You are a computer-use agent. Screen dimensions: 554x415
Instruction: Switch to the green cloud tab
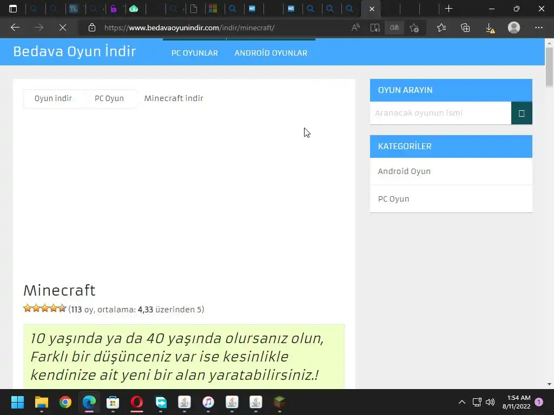[x=134, y=9]
